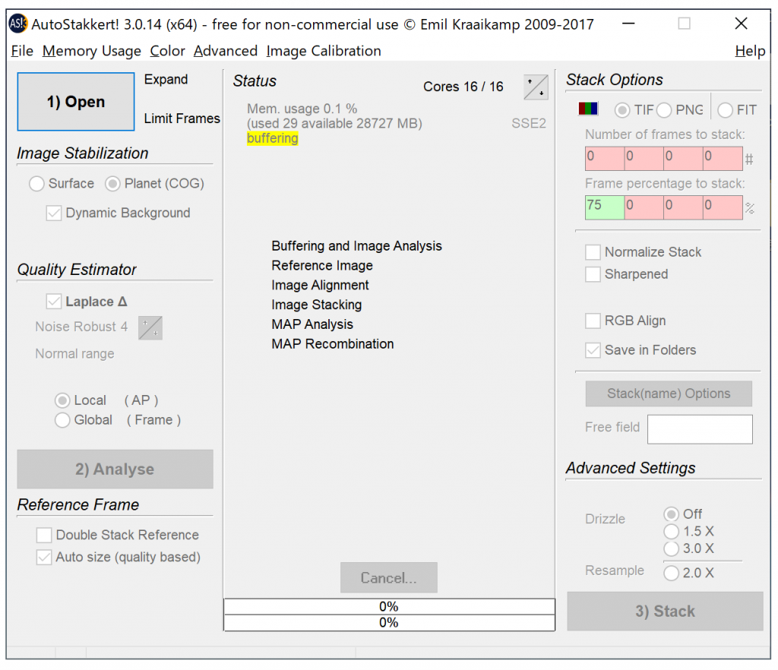This screenshot has width=778, height=670.
Task: Click the upper 0% progress bar
Action: click(389, 606)
